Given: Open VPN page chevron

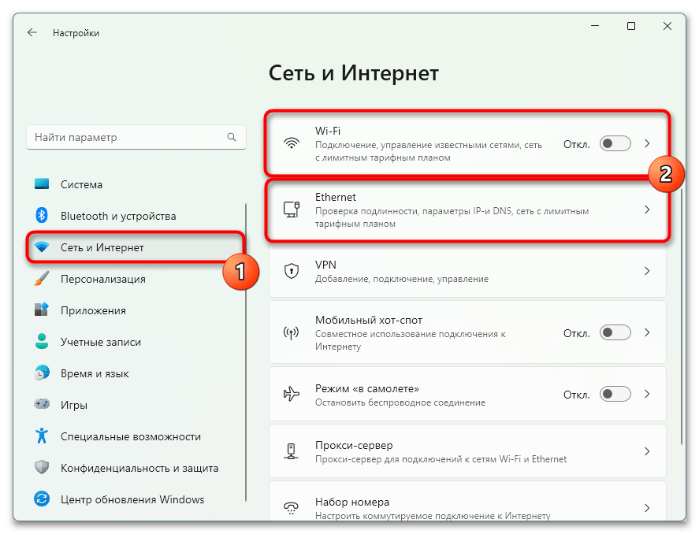Looking at the screenshot, I should pos(647,271).
